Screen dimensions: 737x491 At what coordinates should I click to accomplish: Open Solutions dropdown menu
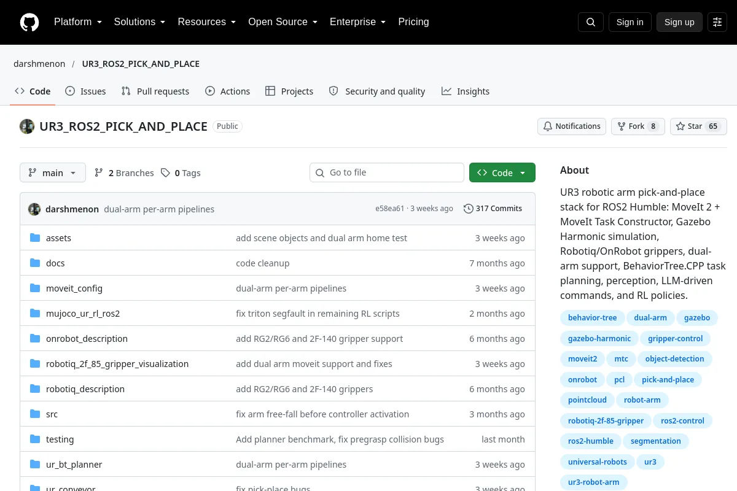[x=139, y=22]
